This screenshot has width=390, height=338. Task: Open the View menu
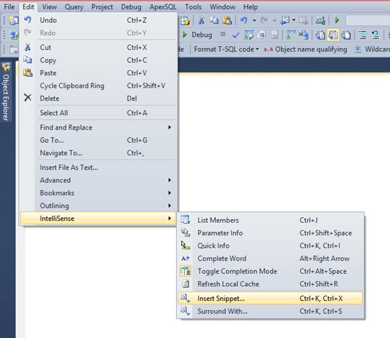tap(49, 7)
